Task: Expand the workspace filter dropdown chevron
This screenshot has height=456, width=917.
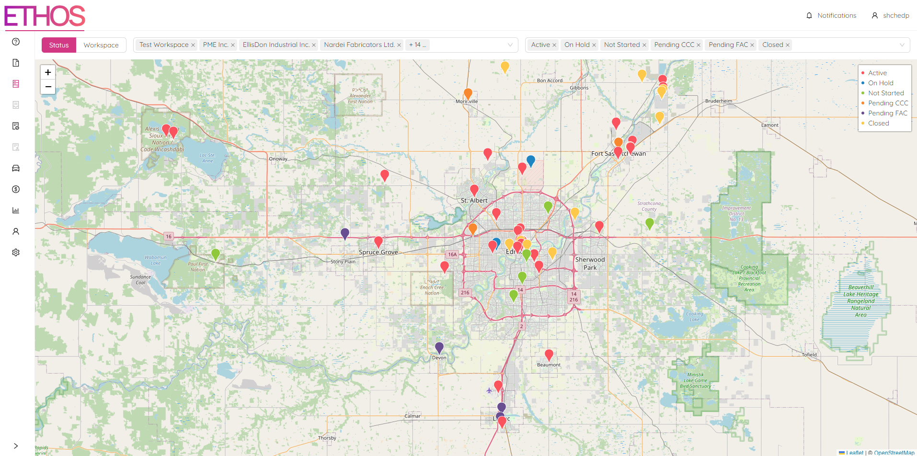Action: coord(509,45)
